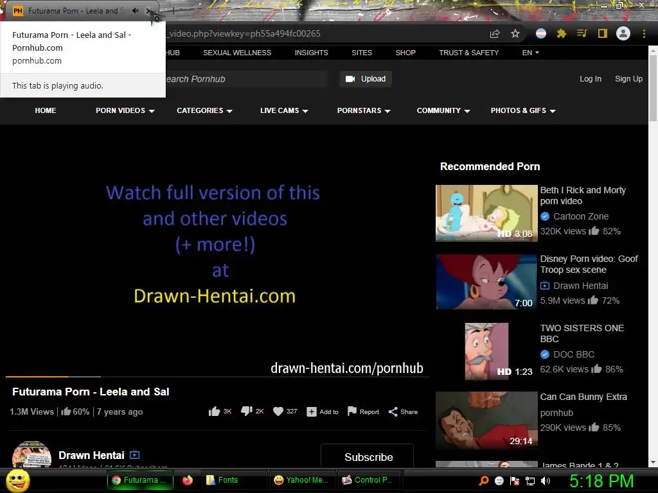This screenshot has width=658, height=493.
Task: Switch to the Yahoo! Messenger taskbar window
Action: point(302,480)
